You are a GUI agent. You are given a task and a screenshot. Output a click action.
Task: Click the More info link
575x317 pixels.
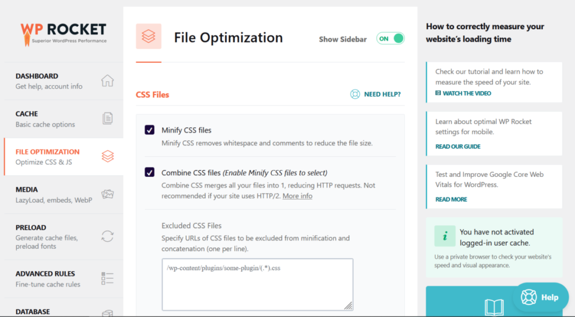297,196
